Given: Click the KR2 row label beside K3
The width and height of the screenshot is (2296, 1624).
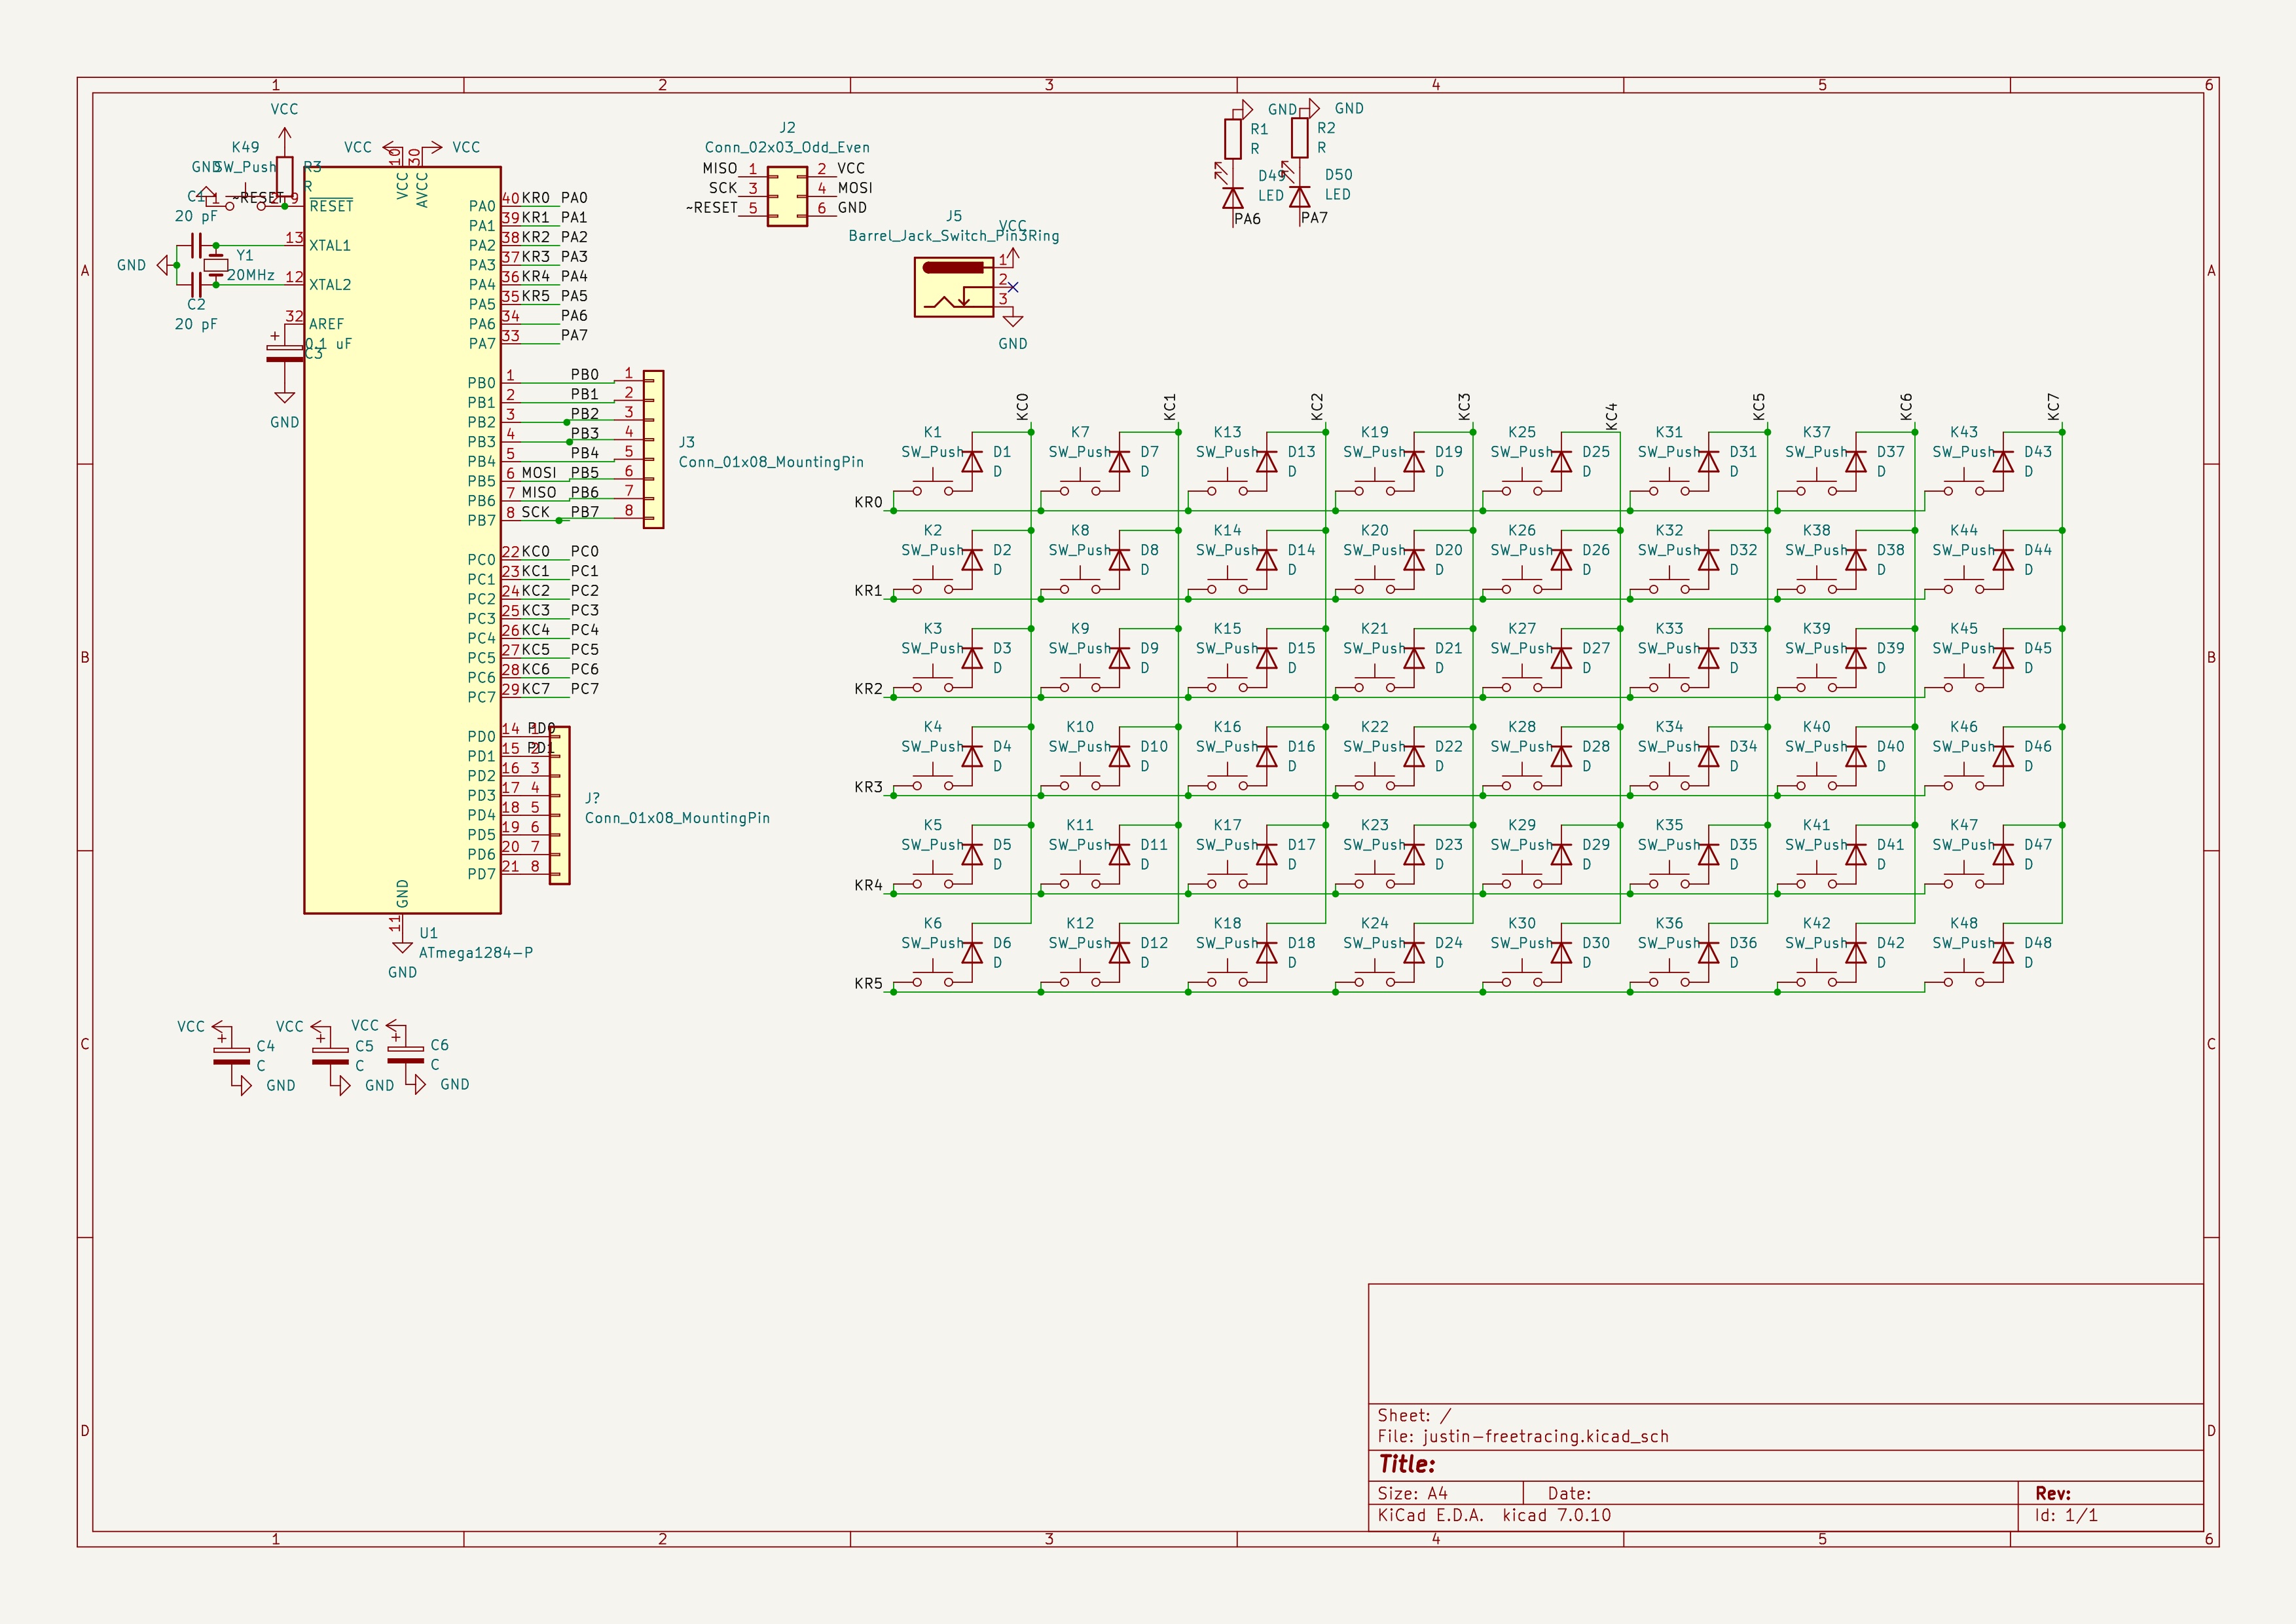Looking at the screenshot, I should click(868, 688).
